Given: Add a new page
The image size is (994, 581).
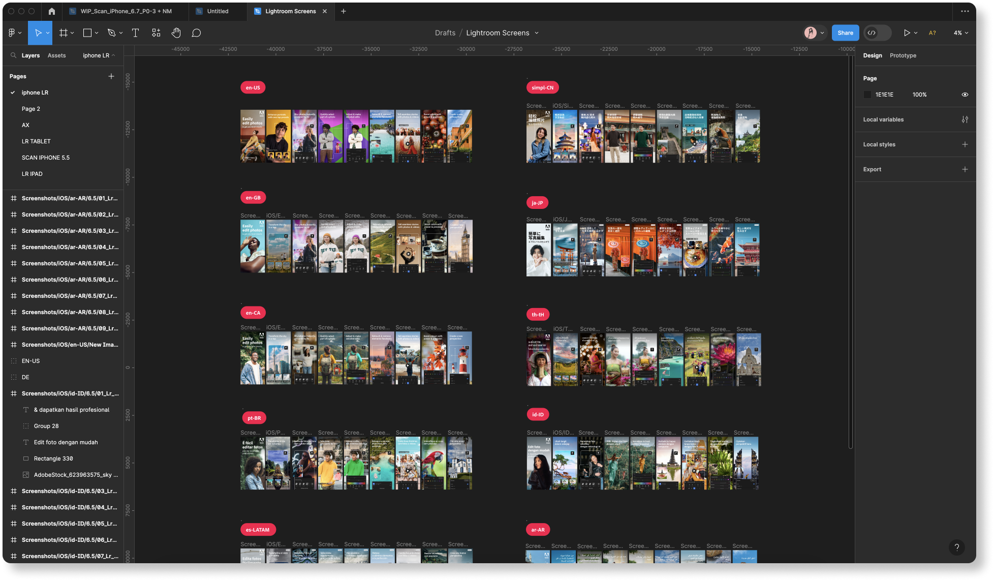Looking at the screenshot, I should pyautogui.click(x=111, y=76).
